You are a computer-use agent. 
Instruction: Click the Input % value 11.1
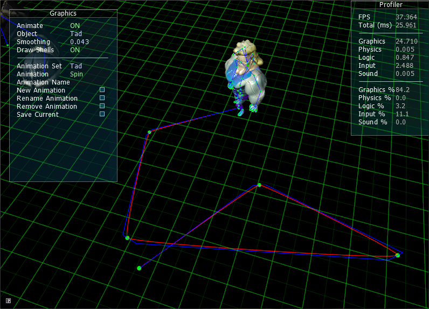pos(402,114)
